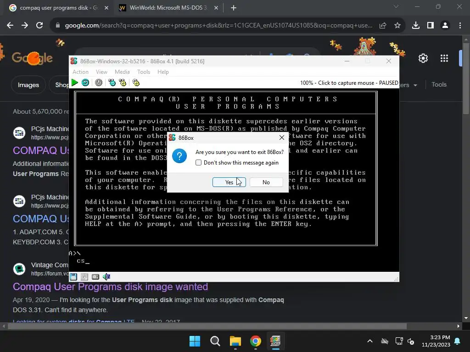
Task: Open Chrome three-dot menu
Action: tap(460, 26)
